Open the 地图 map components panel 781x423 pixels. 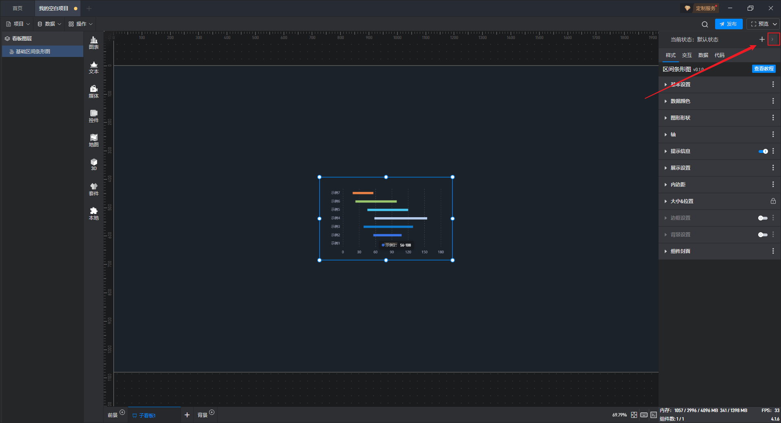94,140
